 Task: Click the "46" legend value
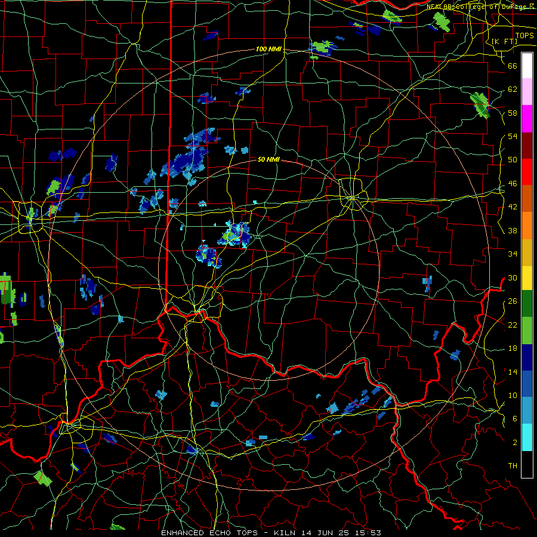click(513, 184)
